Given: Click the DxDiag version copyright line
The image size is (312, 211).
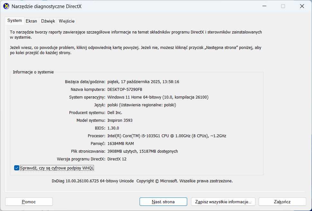Looking at the screenshot, I should (x=142, y=181).
